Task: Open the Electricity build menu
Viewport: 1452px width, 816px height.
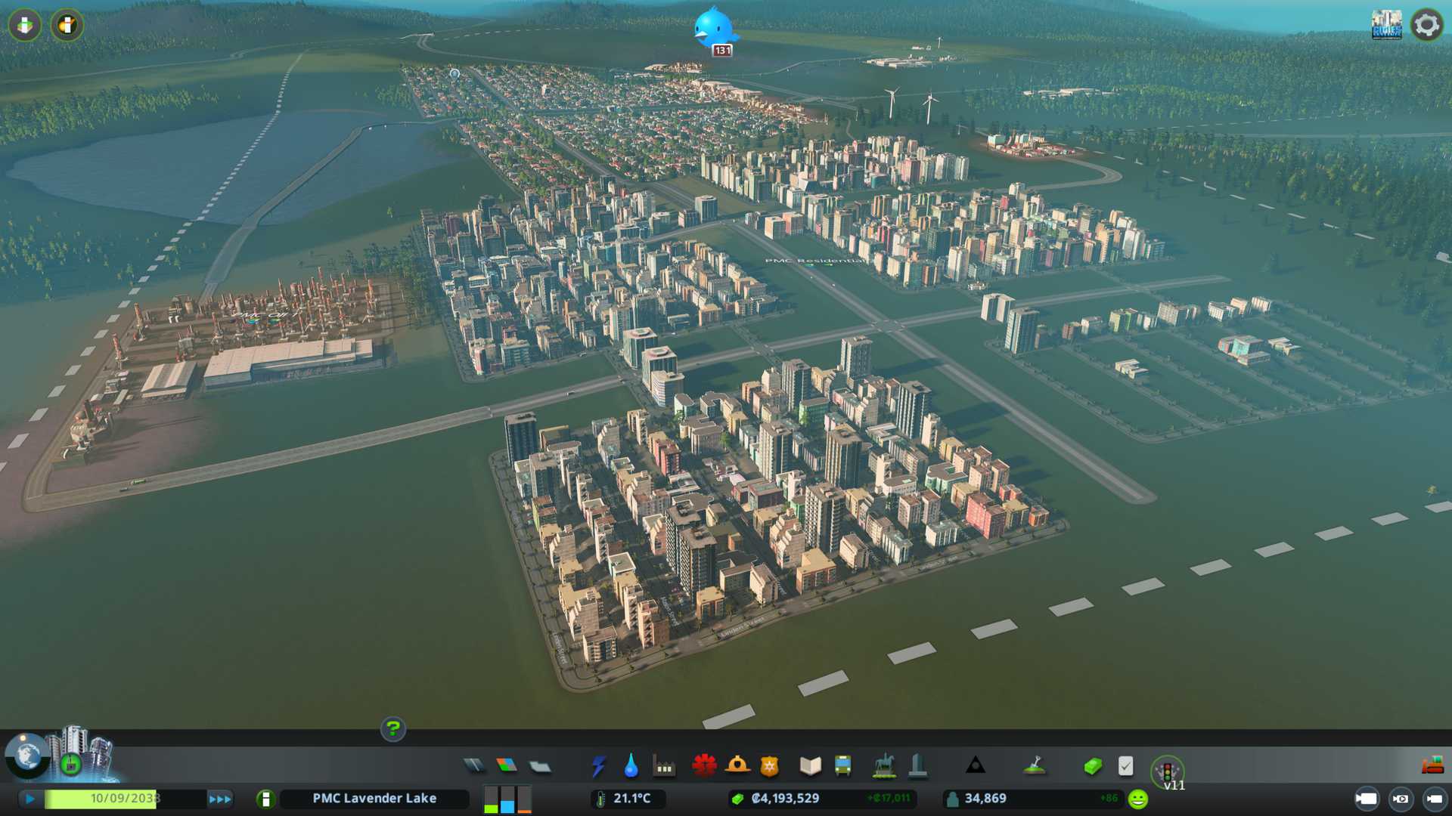Action: (x=598, y=766)
